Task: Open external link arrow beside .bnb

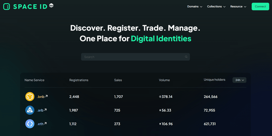Action: tap(46, 96)
